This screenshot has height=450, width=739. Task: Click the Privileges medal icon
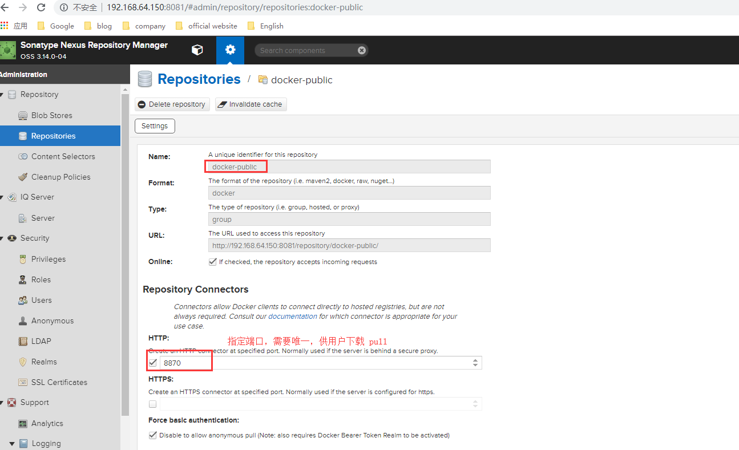(x=23, y=259)
